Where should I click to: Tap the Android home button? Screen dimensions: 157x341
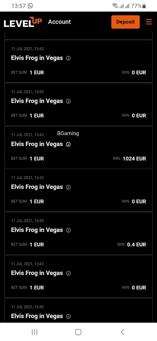click(78, 332)
